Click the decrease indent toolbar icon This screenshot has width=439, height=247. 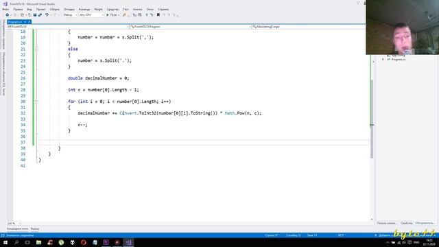(134, 15)
